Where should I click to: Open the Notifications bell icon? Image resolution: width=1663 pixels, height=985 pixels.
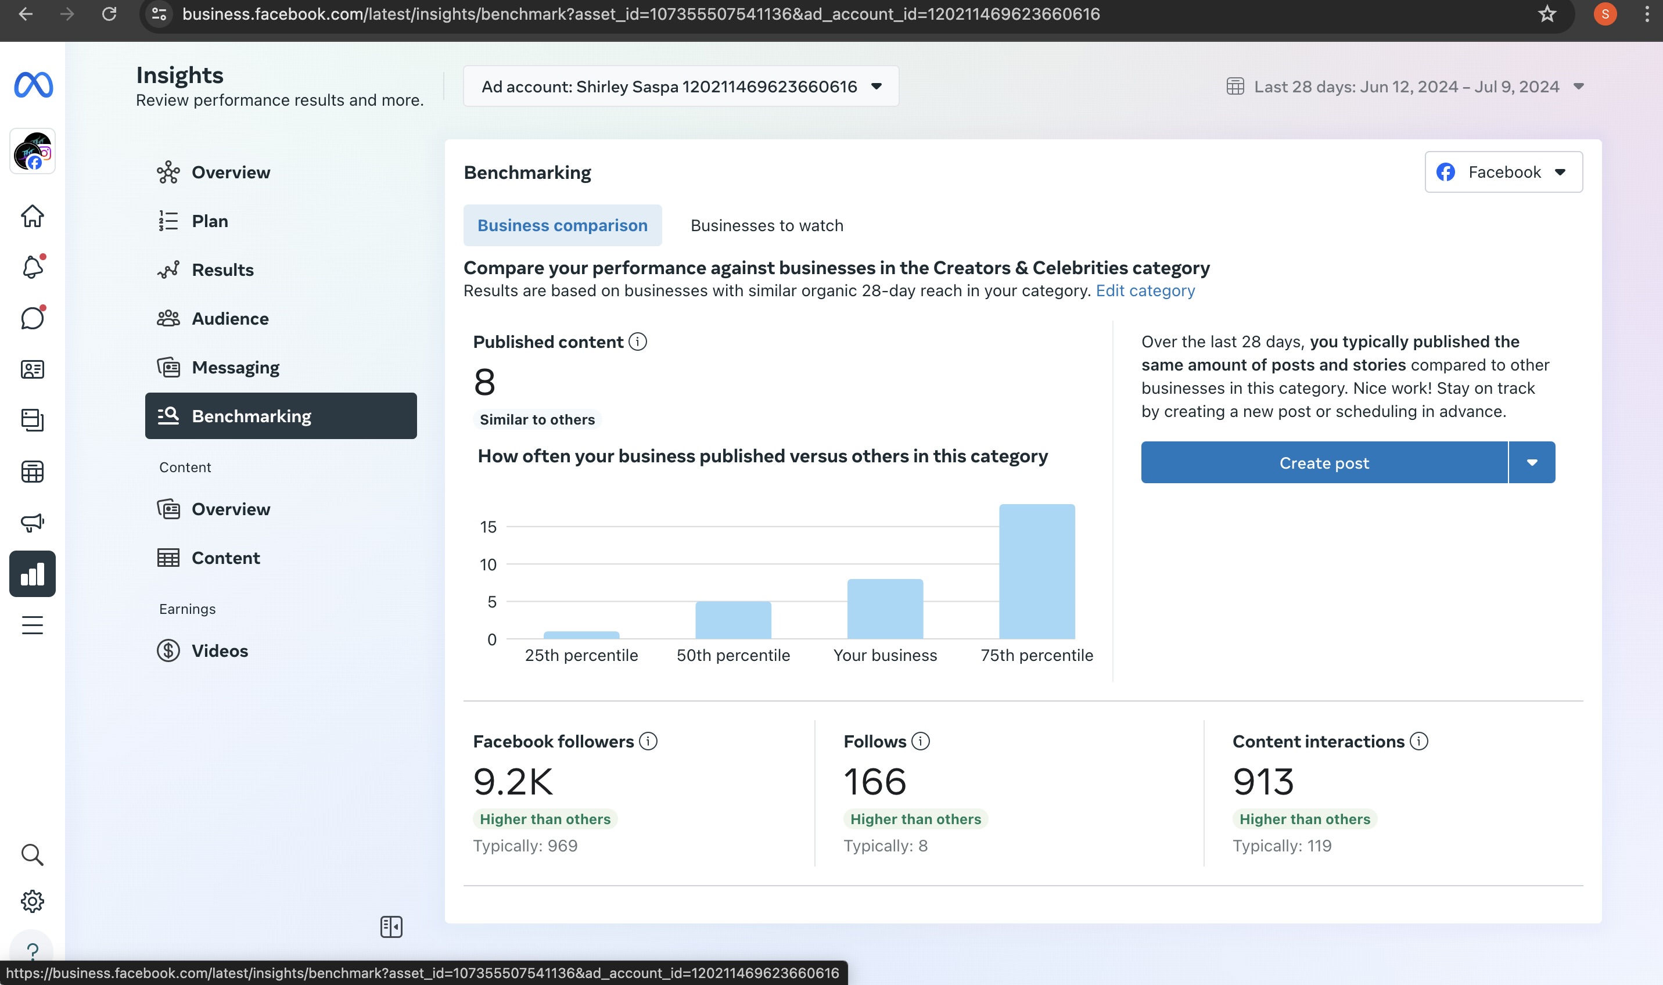pyautogui.click(x=32, y=267)
